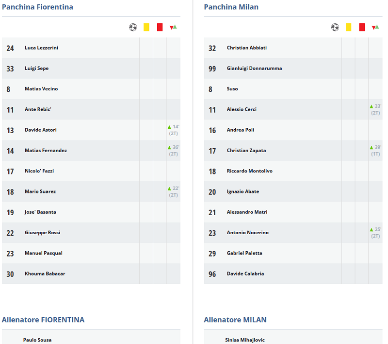This screenshot has height=344, width=388.
Task: Click the yellow card icon in Fiorentina bench header
Action: click(146, 27)
